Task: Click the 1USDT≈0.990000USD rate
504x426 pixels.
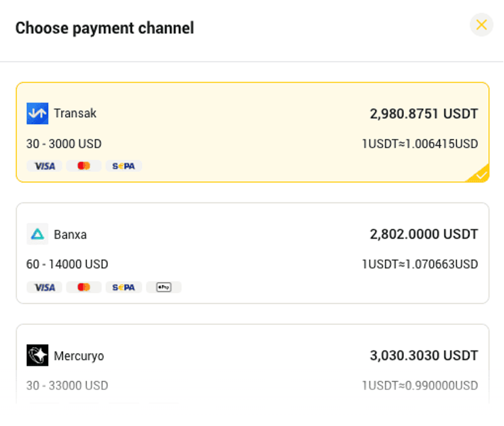Action: coord(420,385)
